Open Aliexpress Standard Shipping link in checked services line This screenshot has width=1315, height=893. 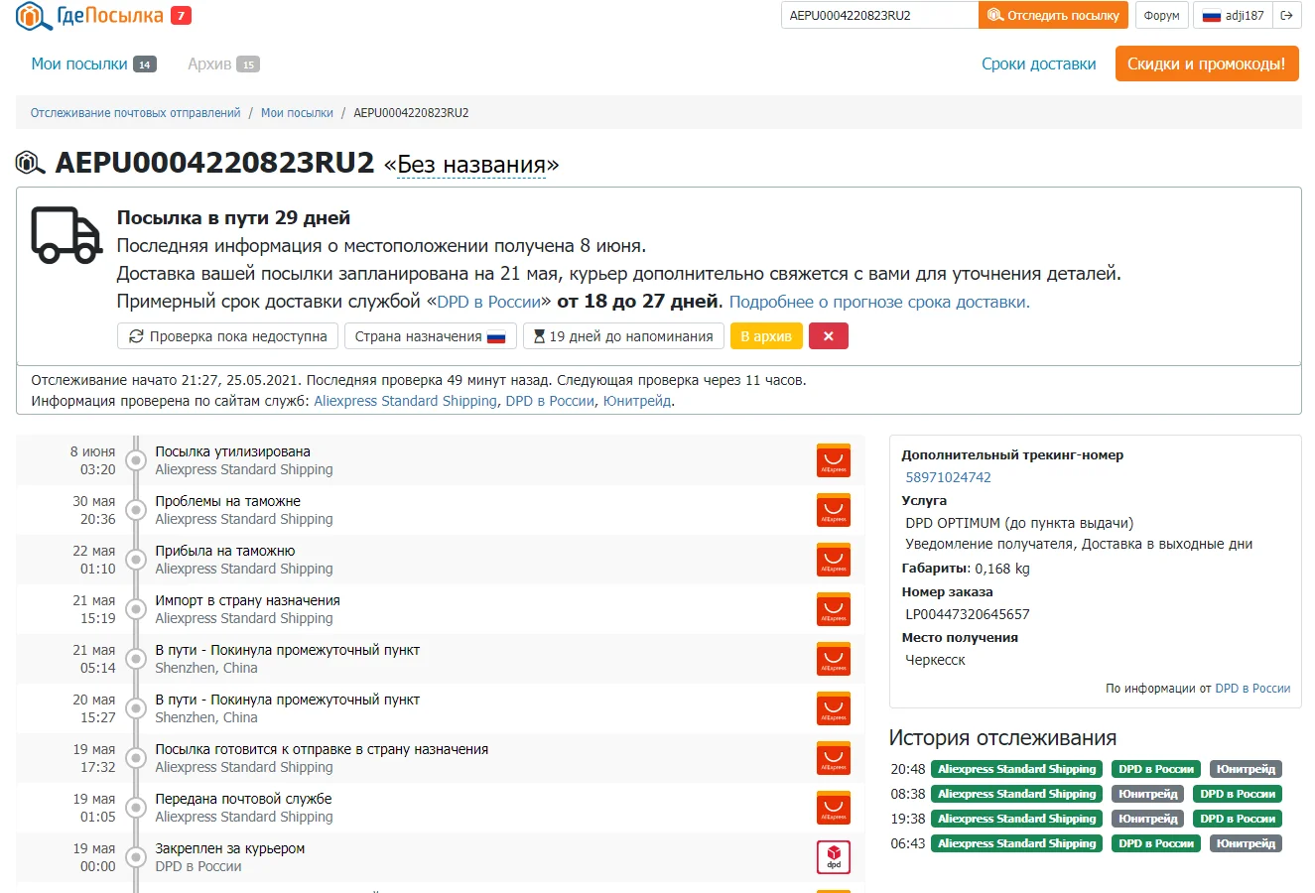[405, 401]
